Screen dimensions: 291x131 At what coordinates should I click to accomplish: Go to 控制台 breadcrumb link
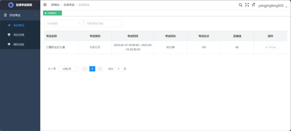55,5
